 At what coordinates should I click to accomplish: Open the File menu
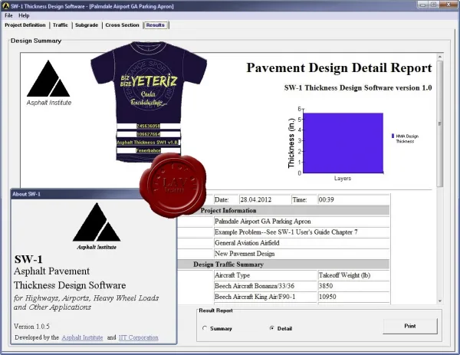coord(8,15)
